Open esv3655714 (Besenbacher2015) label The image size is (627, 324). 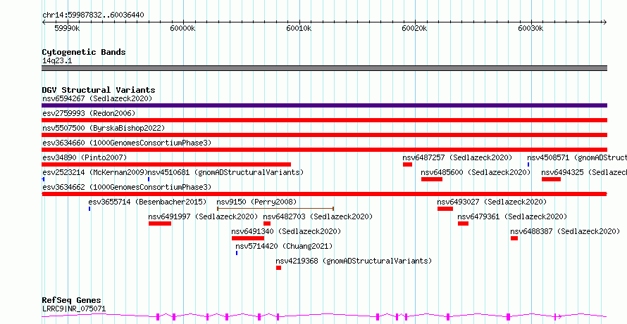tap(147, 202)
